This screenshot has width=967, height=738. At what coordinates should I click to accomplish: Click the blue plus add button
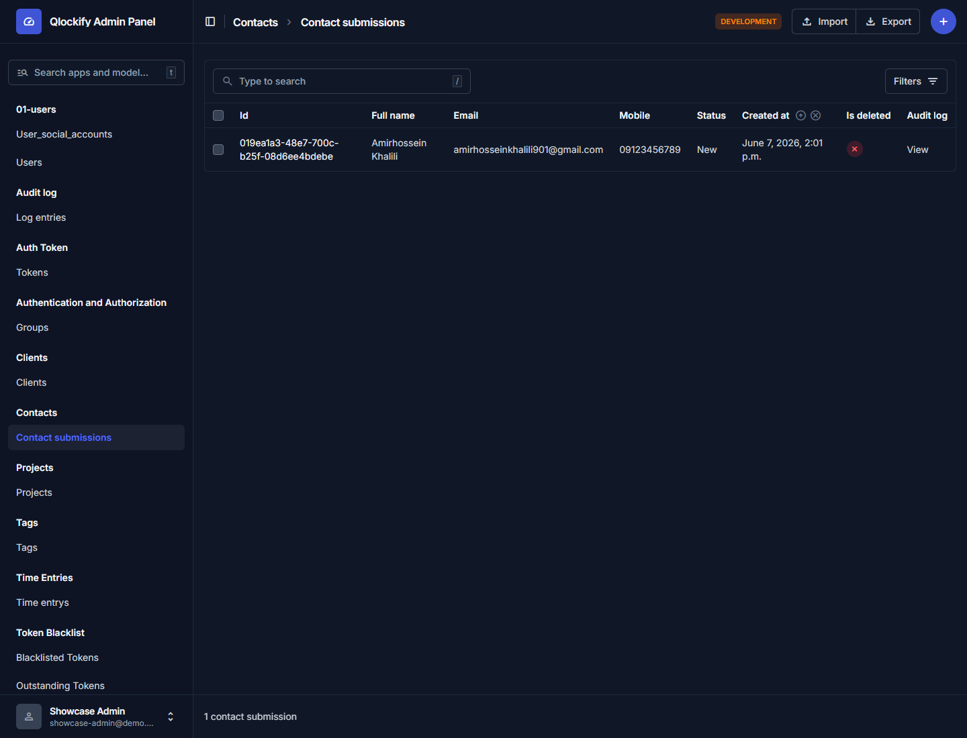click(943, 21)
